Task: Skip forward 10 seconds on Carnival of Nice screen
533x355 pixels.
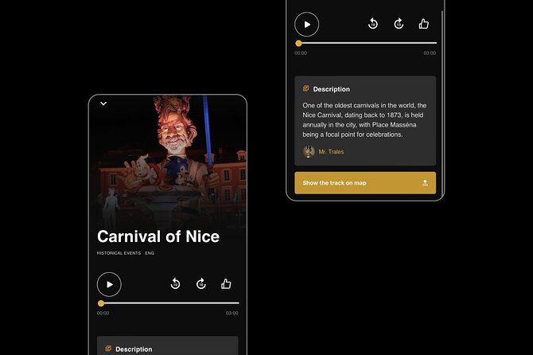Action: pyautogui.click(x=201, y=283)
